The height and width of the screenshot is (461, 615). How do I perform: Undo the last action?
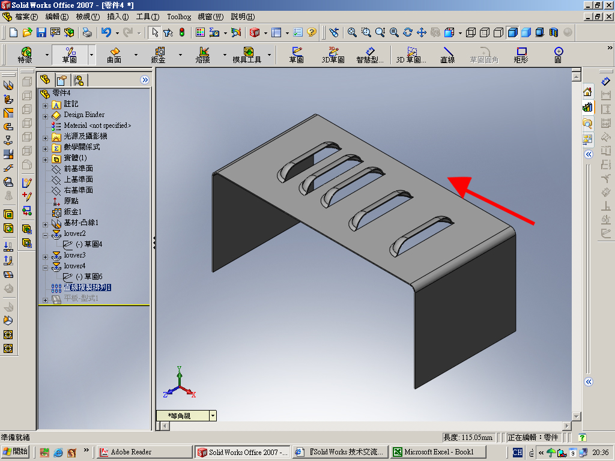coord(106,32)
